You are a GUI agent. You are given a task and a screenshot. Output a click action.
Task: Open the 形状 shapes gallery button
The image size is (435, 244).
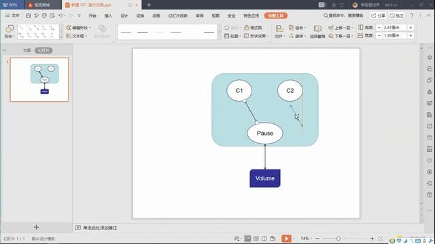coord(10,31)
